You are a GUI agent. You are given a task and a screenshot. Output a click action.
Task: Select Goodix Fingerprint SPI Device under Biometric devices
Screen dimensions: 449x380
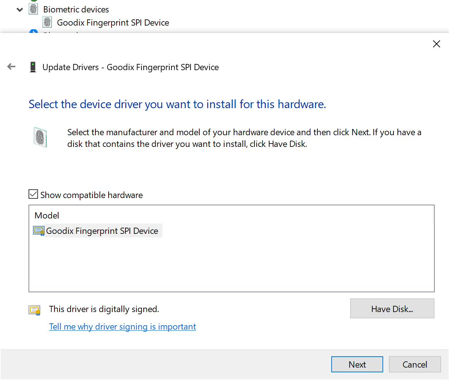113,22
